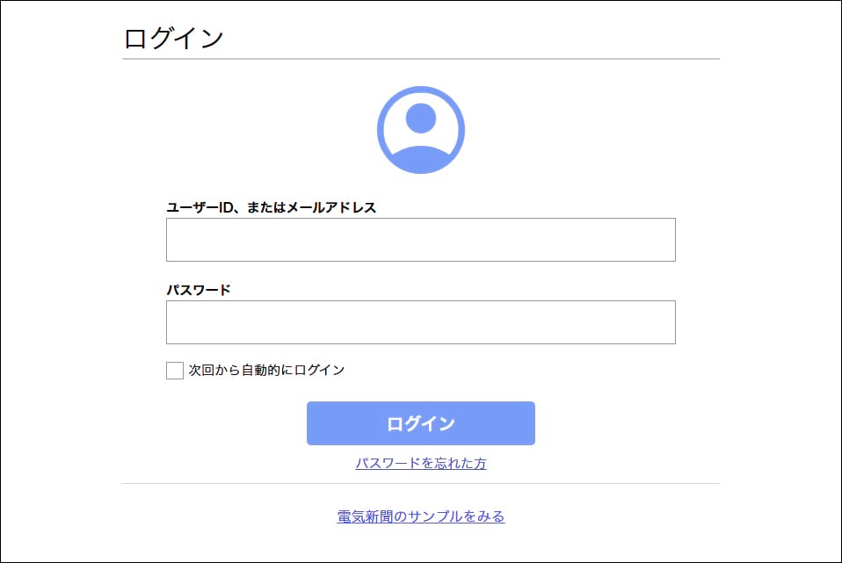This screenshot has width=842, height=563.
Task: Select the ログイン page heading
Action: [172, 36]
